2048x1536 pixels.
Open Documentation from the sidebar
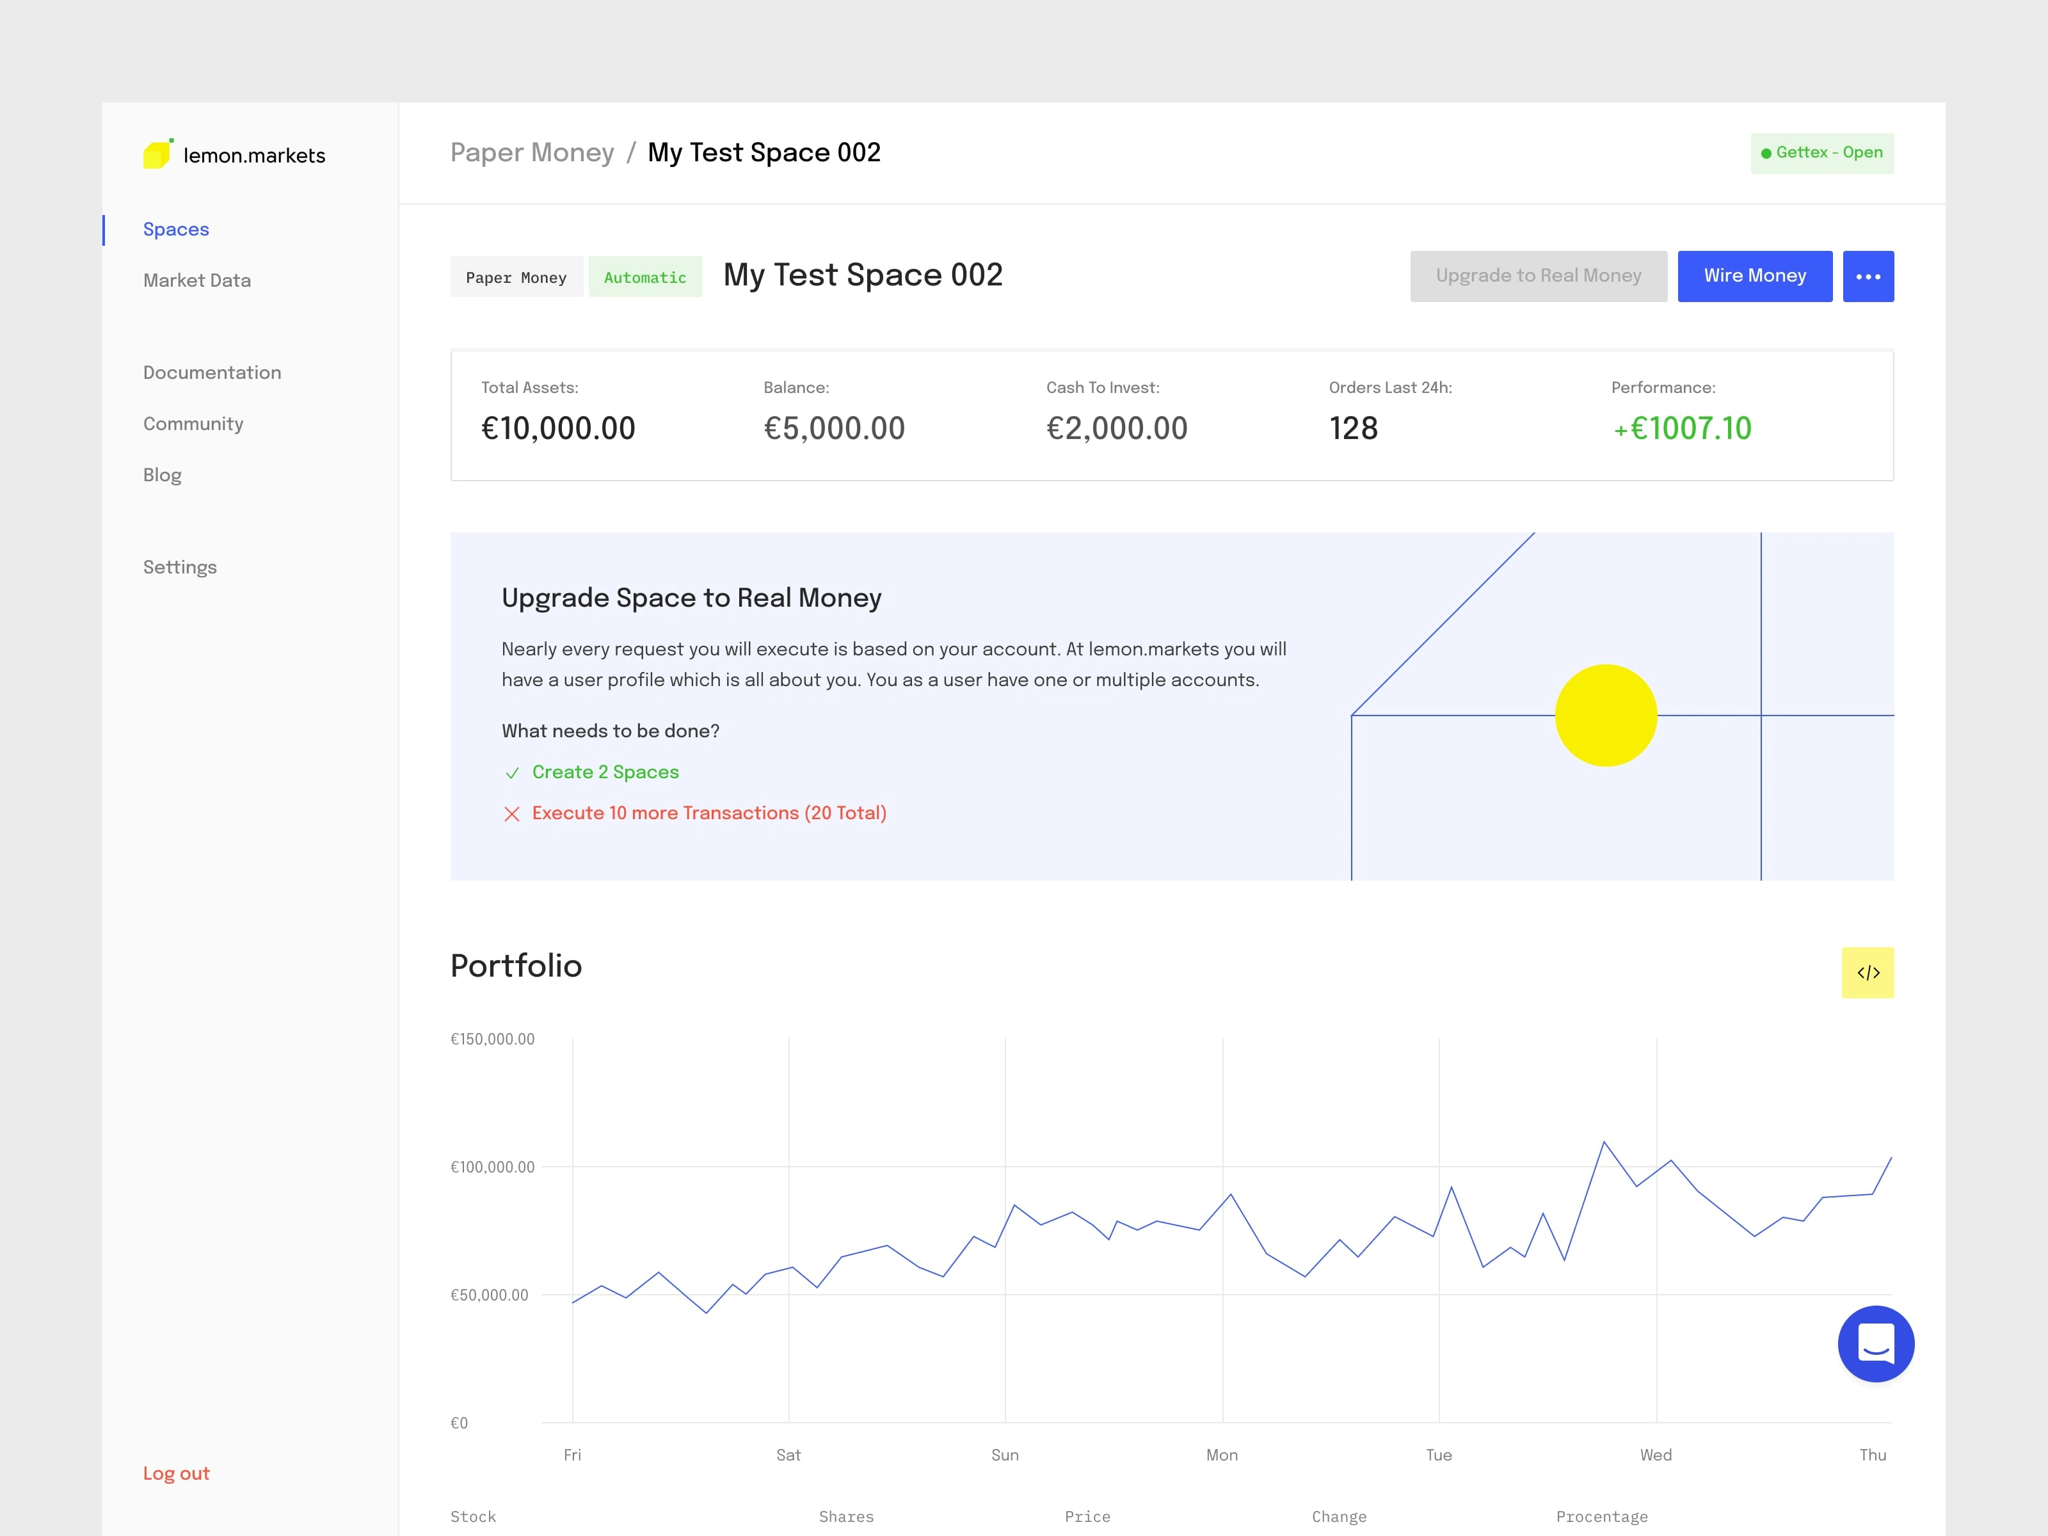point(212,372)
